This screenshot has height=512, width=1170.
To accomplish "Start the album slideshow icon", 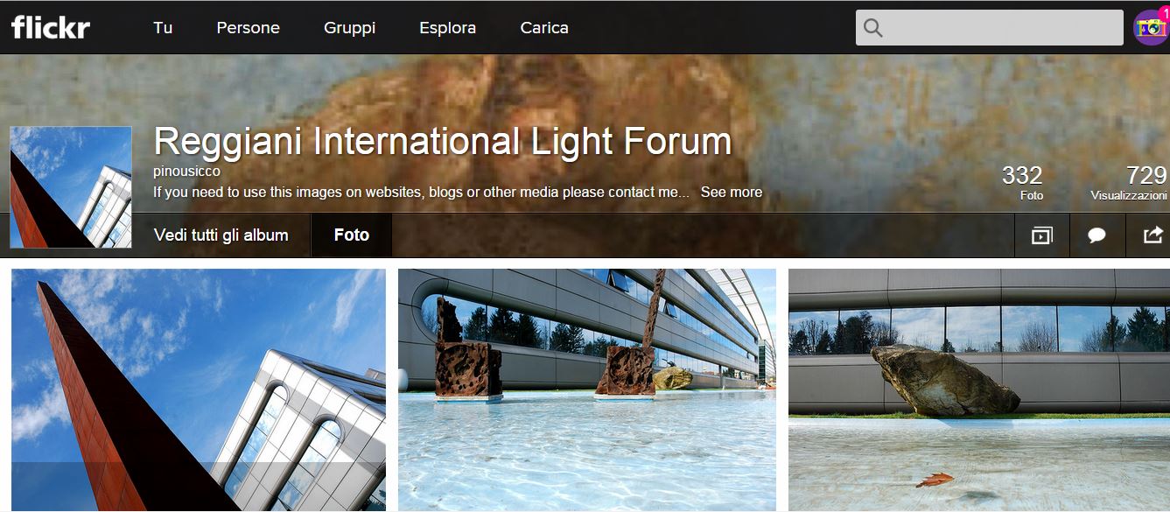I will [1041, 235].
